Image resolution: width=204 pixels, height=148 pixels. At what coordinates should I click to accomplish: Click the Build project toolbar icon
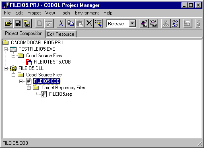tap(144, 23)
